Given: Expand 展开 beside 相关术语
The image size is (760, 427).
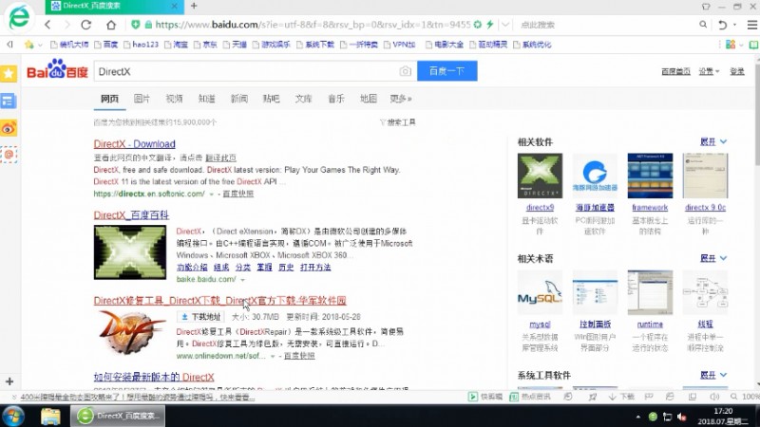Looking at the screenshot, I should point(713,258).
